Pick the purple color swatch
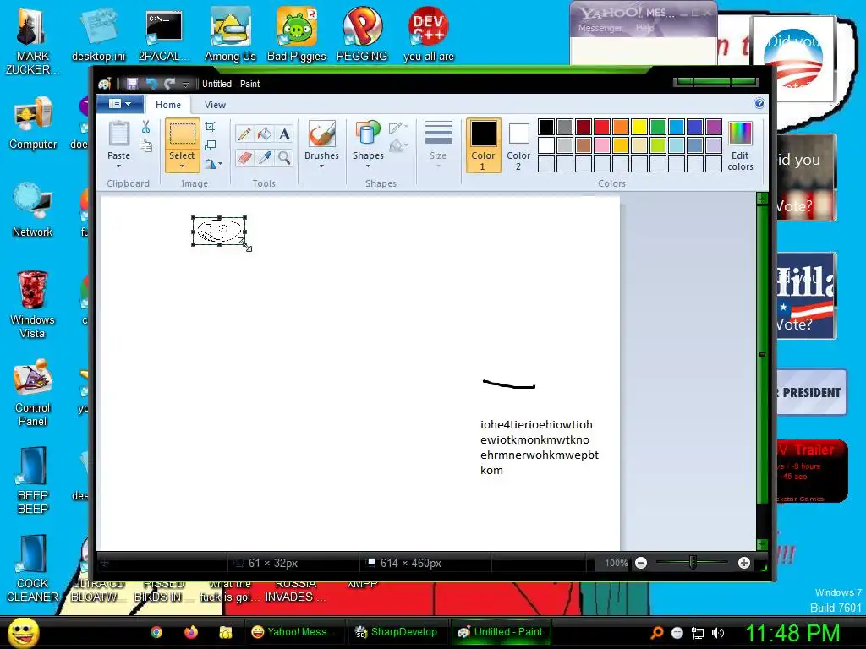This screenshot has height=649, width=866. point(714,127)
